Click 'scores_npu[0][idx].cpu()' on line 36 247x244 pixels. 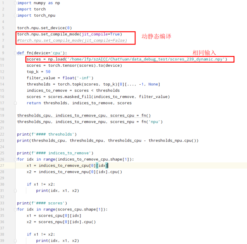coord(67,222)
